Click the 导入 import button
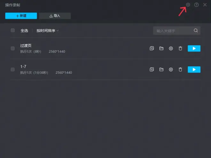Viewport: 211px width, 158px height. 55,16
